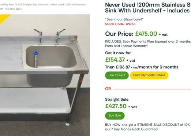The image size is (191, 136).
Task: Click the See in our Showroom note
Action: point(124,19)
